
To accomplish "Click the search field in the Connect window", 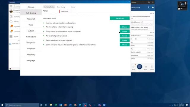I will point(17,6).
